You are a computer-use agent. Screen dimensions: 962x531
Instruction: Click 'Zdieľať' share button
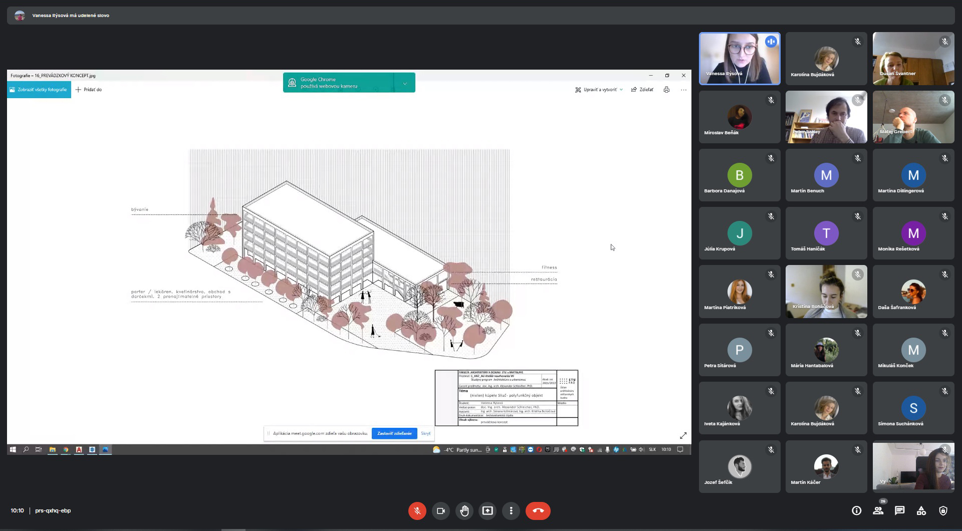coord(642,90)
